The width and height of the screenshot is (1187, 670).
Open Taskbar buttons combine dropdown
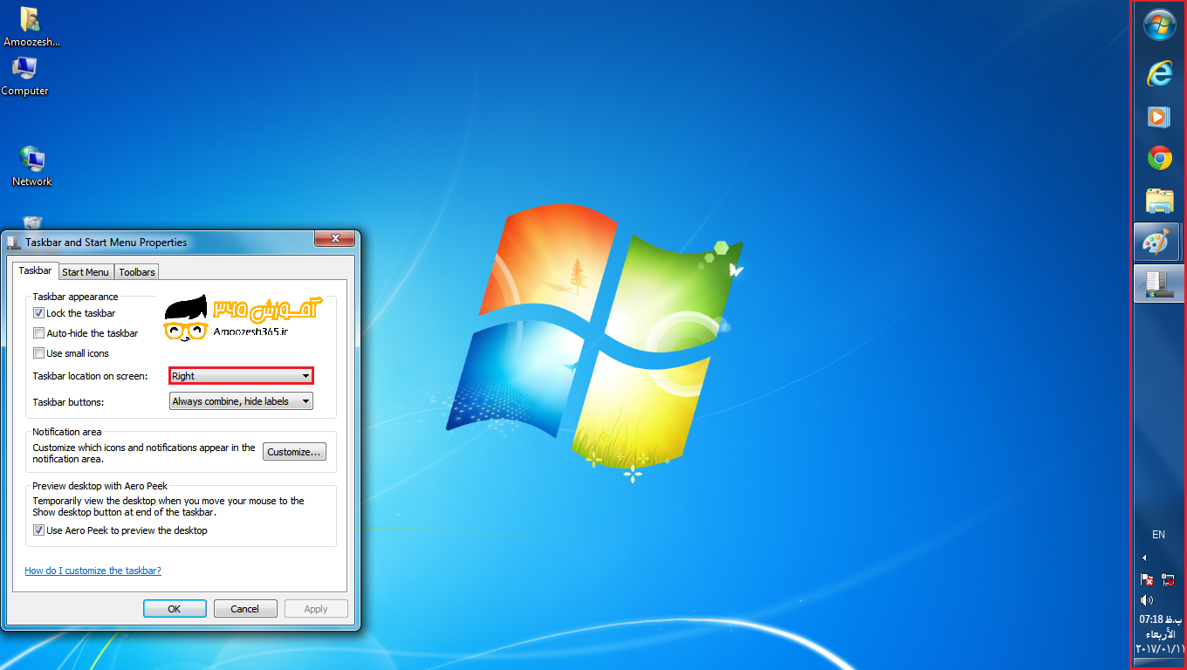(241, 401)
